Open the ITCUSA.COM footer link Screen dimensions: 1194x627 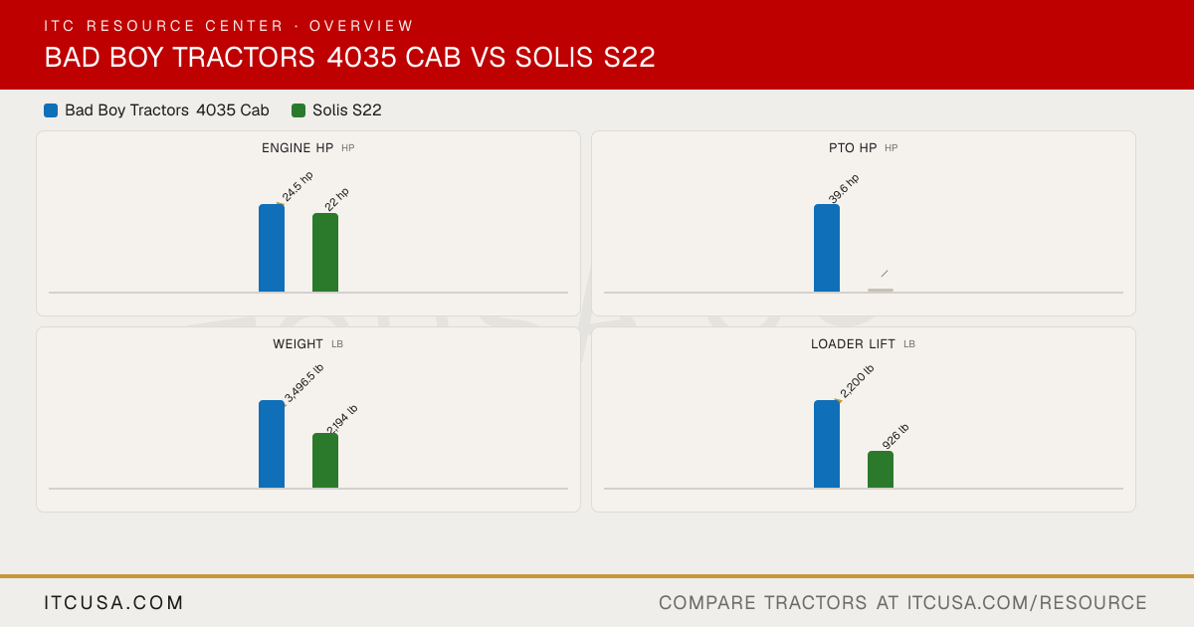coord(114,603)
